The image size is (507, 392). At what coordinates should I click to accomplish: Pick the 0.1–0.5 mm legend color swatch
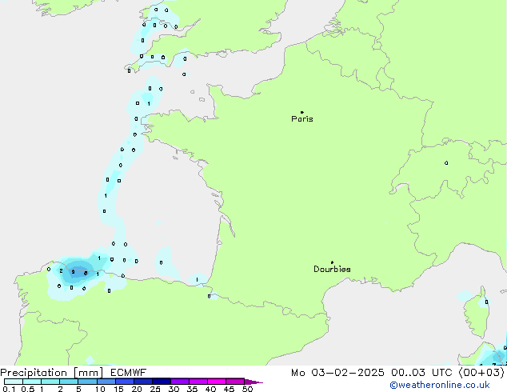click(14, 382)
